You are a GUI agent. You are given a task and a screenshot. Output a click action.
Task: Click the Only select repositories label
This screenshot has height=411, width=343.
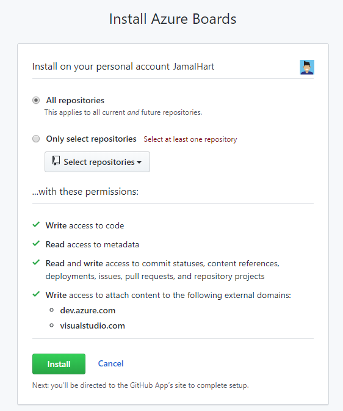click(91, 139)
